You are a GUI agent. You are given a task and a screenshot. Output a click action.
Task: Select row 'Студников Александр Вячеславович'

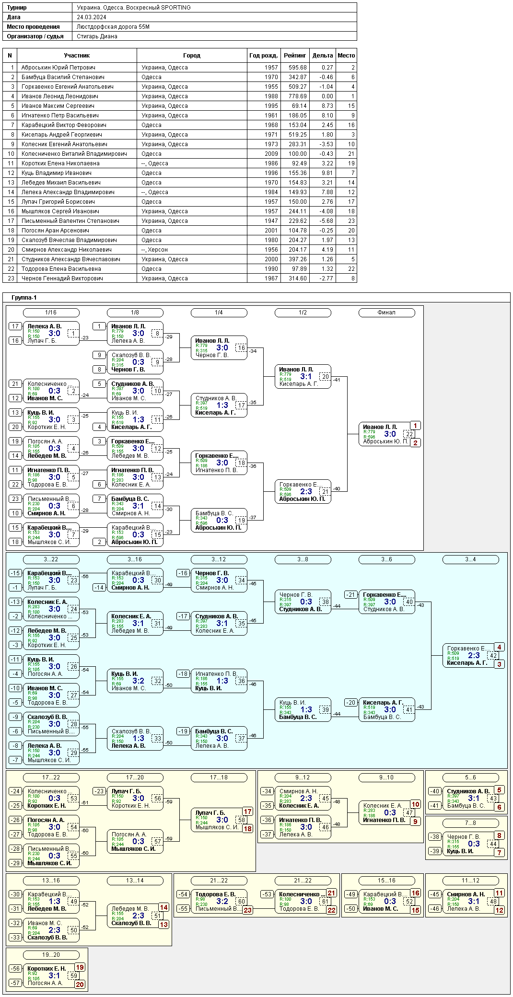[180, 259]
